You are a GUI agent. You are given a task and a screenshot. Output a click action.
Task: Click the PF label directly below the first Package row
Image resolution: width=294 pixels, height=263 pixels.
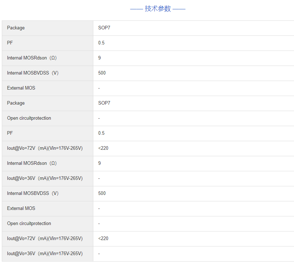click(x=10, y=43)
